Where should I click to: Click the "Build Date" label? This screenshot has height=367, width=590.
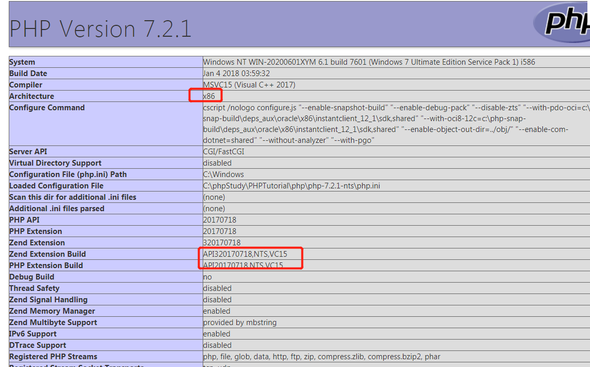pos(28,74)
